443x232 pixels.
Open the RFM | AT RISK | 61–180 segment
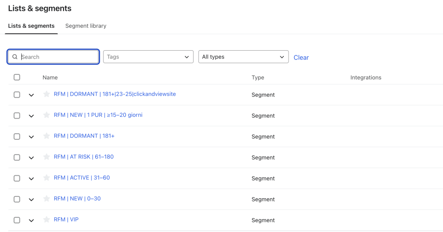coord(83,157)
